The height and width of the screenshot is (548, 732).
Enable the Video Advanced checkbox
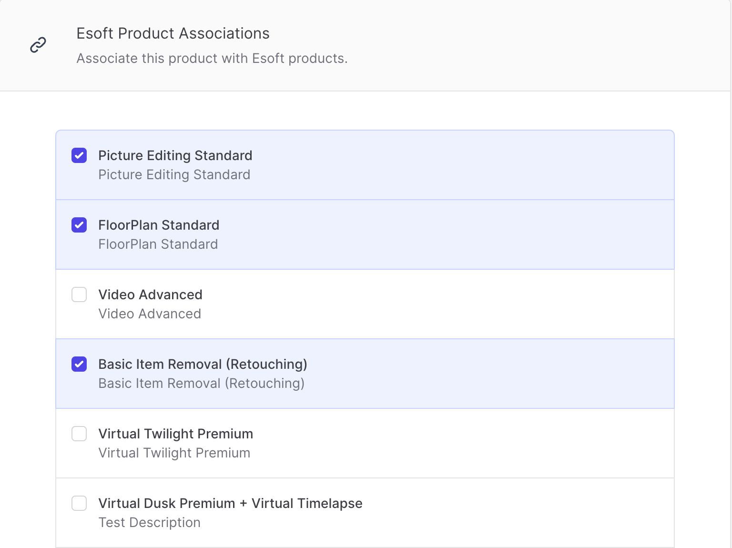point(79,294)
